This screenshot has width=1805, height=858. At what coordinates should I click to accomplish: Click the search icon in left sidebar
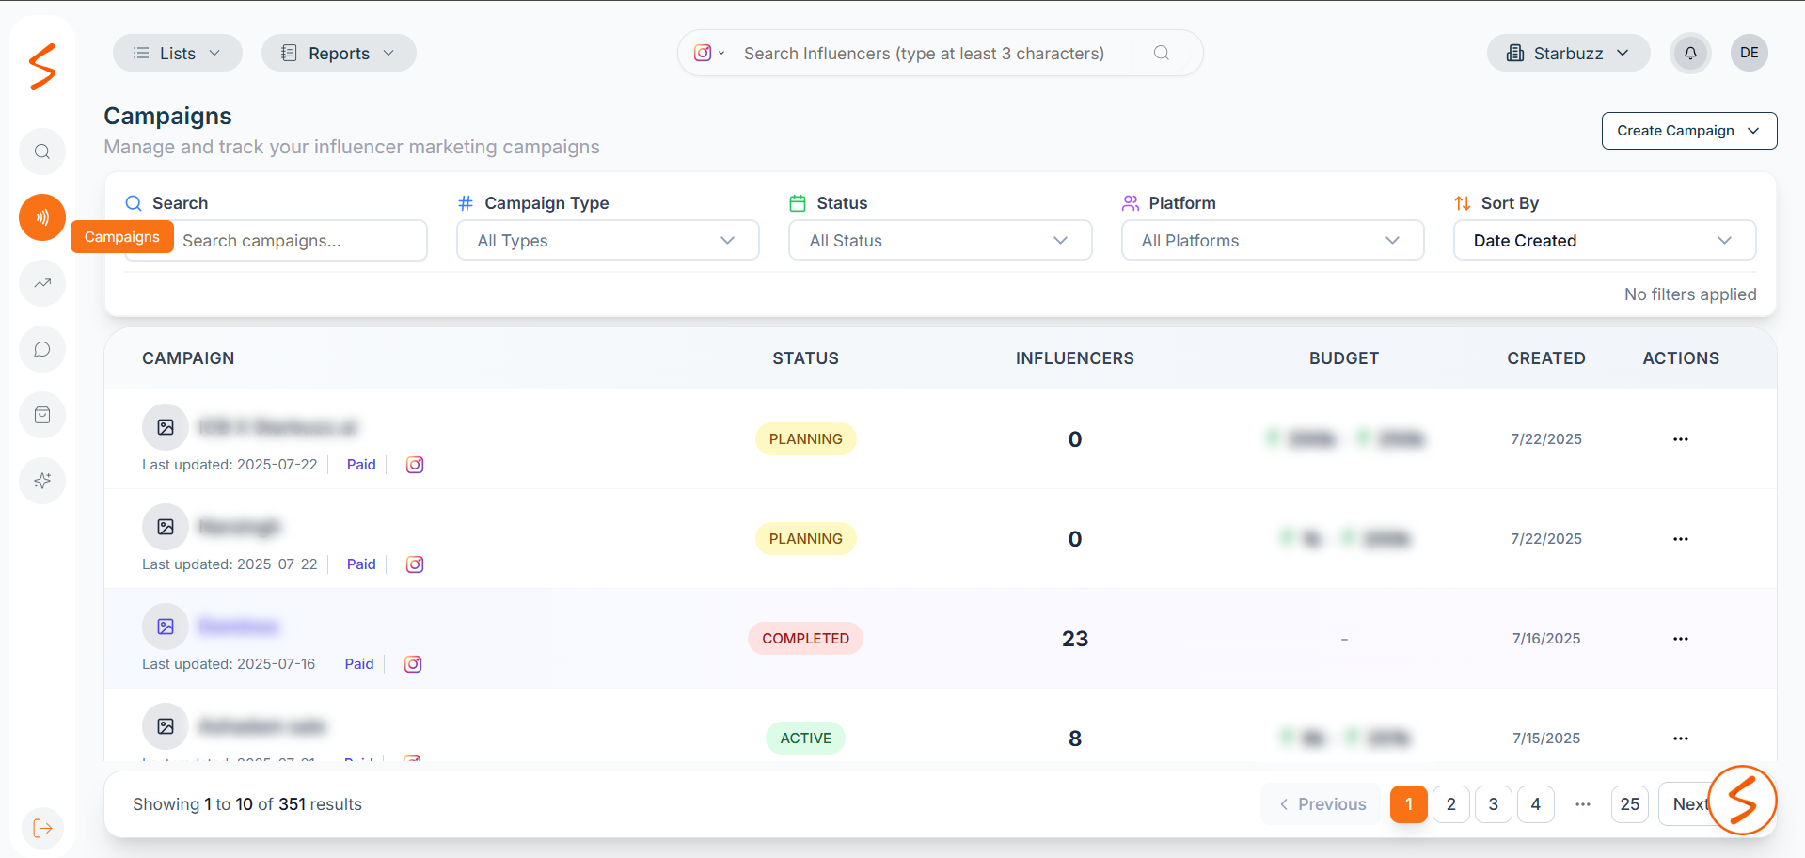coord(42,151)
